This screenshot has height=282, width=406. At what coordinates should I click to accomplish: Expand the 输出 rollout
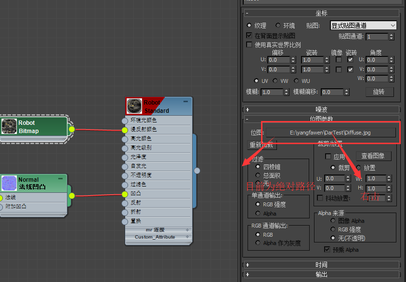point(321,274)
